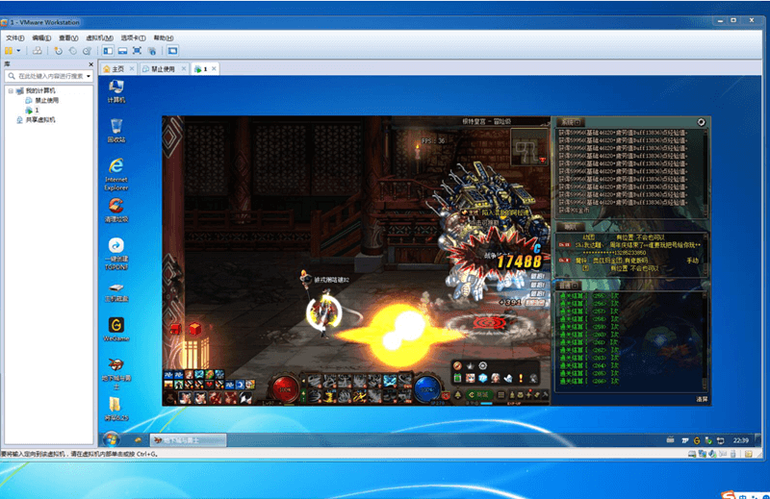The width and height of the screenshot is (770, 499).
Task: Open the 编辑(E) menu
Action: 41,37
